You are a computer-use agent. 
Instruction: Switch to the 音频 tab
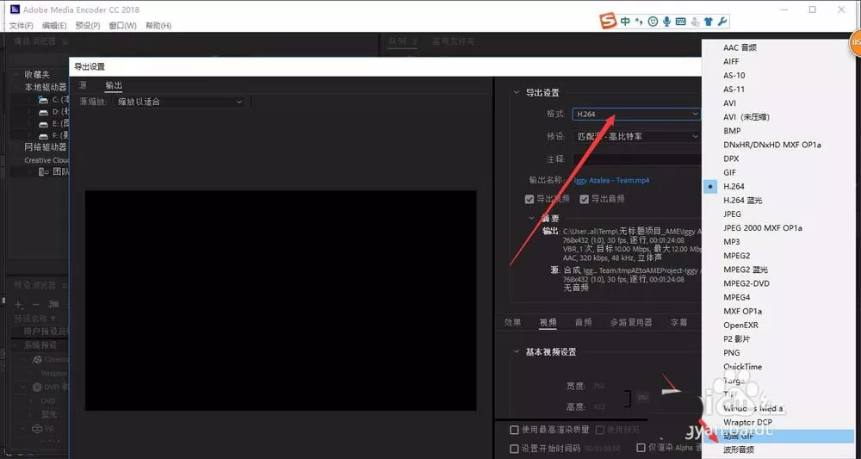click(583, 322)
